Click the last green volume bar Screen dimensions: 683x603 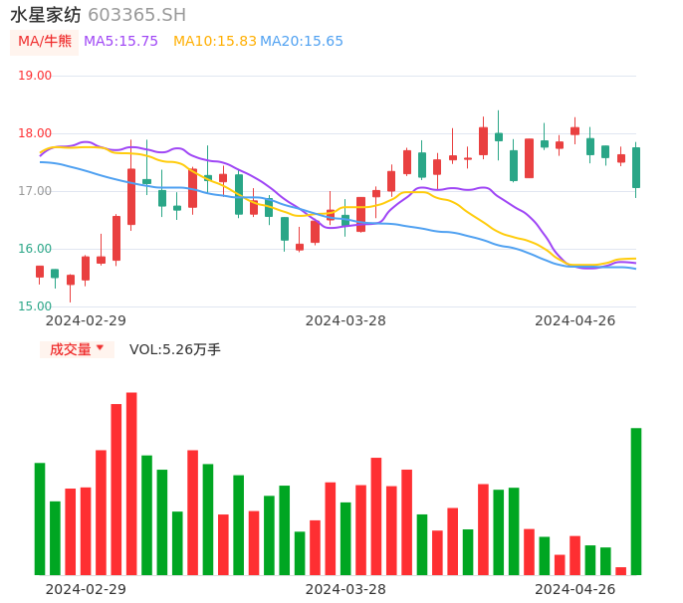tap(635, 501)
